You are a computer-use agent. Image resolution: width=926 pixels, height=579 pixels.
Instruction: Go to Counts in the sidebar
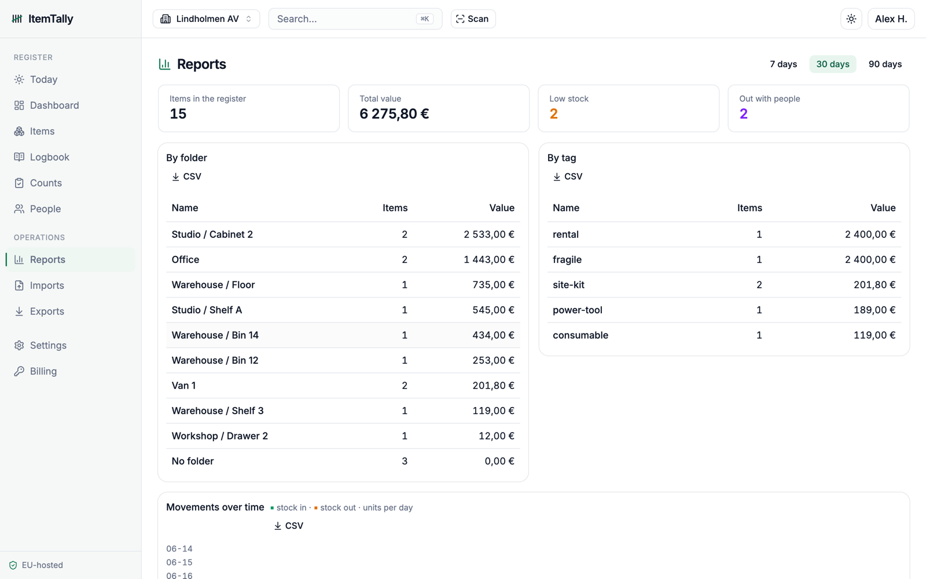click(x=71, y=183)
